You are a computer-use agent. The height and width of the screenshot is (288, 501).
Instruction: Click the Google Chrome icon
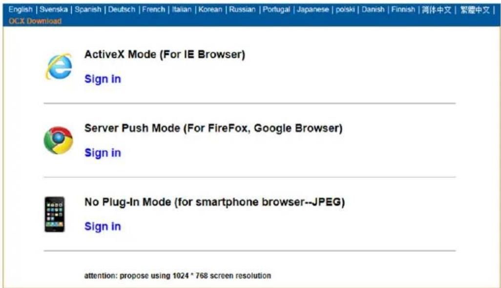click(58, 141)
